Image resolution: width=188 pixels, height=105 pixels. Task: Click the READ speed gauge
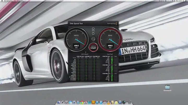110,40
